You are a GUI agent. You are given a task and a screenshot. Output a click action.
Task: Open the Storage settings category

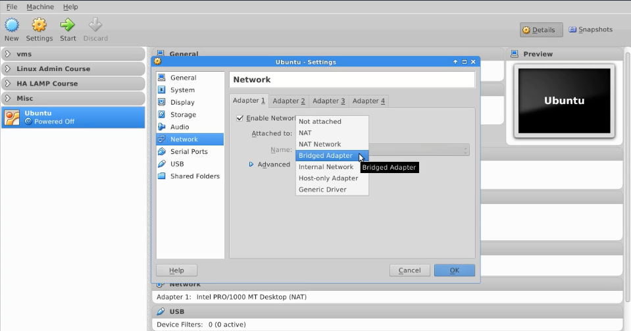pos(183,115)
